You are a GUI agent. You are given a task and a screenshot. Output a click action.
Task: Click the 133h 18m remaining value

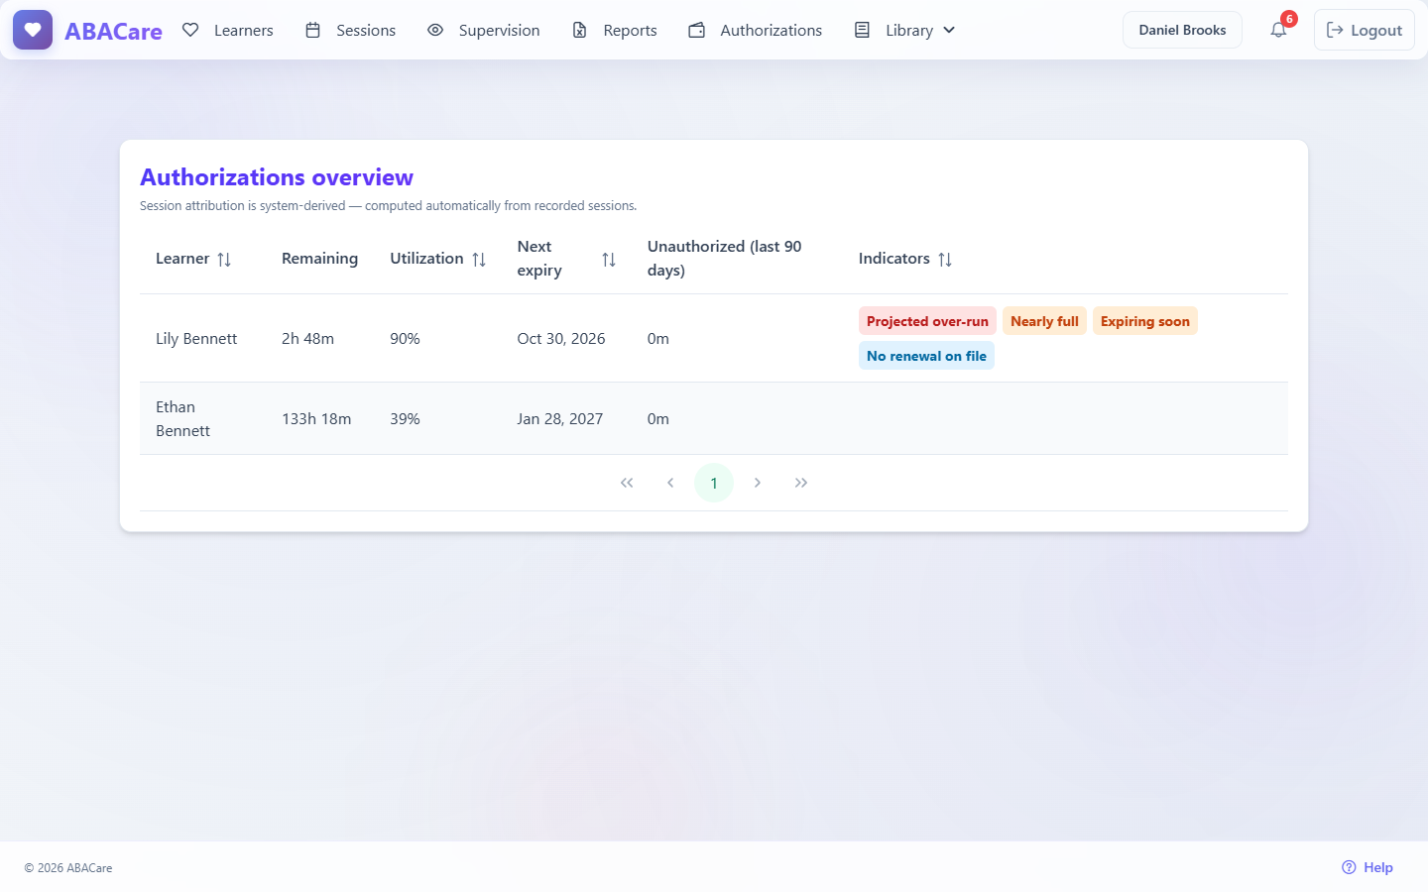pyautogui.click(x=316, y=418)
